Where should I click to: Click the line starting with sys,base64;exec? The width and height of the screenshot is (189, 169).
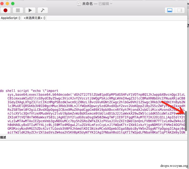pyautogui.click(x=96, y=95)
